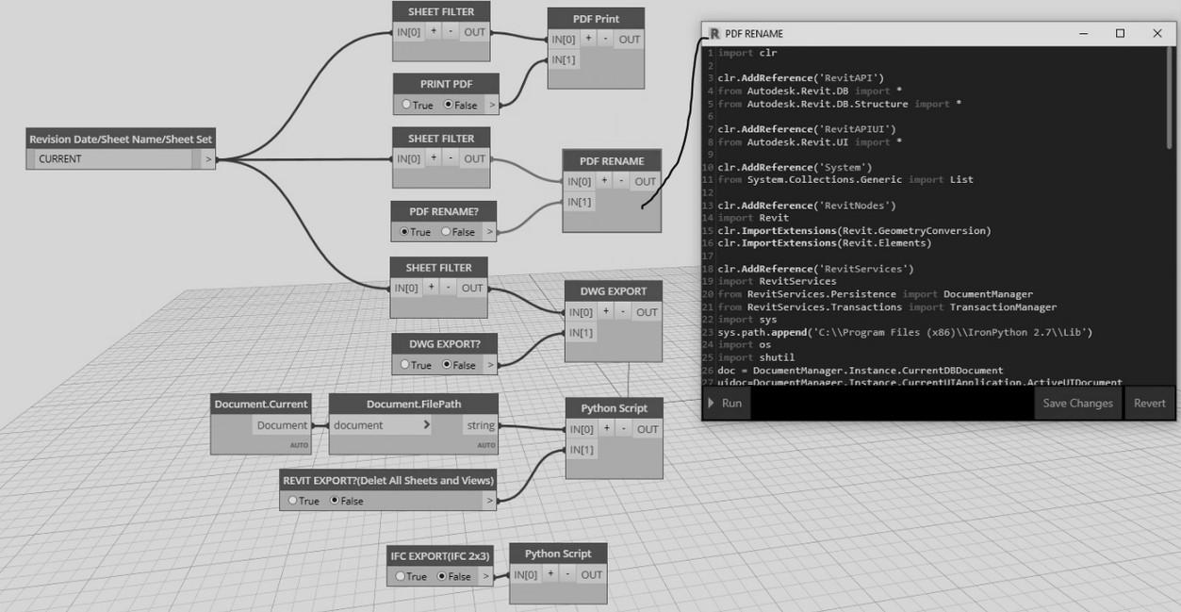Image resolution: width=1181 pixels, height=612 pixels.
Task: Click IN[1] port of DWG EXPORT node
Action: tap(582, 333)
